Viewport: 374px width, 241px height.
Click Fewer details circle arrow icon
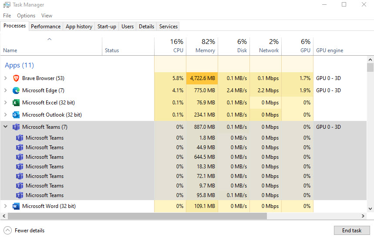click(7, 231)
